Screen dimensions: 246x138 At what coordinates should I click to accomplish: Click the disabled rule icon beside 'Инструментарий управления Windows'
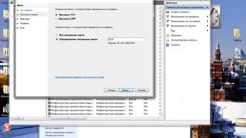49,99
